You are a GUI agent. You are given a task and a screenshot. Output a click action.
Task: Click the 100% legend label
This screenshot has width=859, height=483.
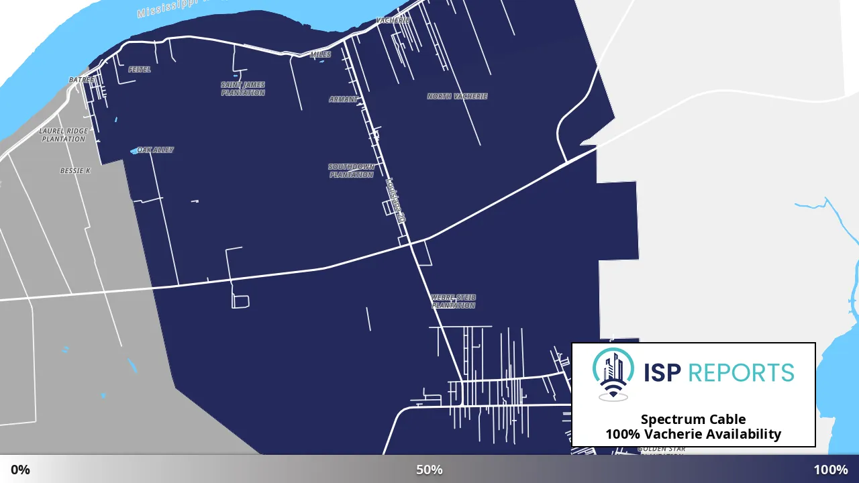point(831,470)
